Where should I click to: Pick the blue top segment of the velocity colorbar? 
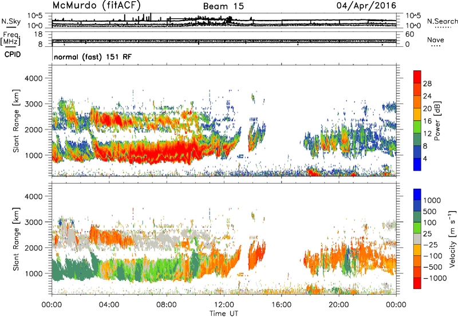(417, 195)
